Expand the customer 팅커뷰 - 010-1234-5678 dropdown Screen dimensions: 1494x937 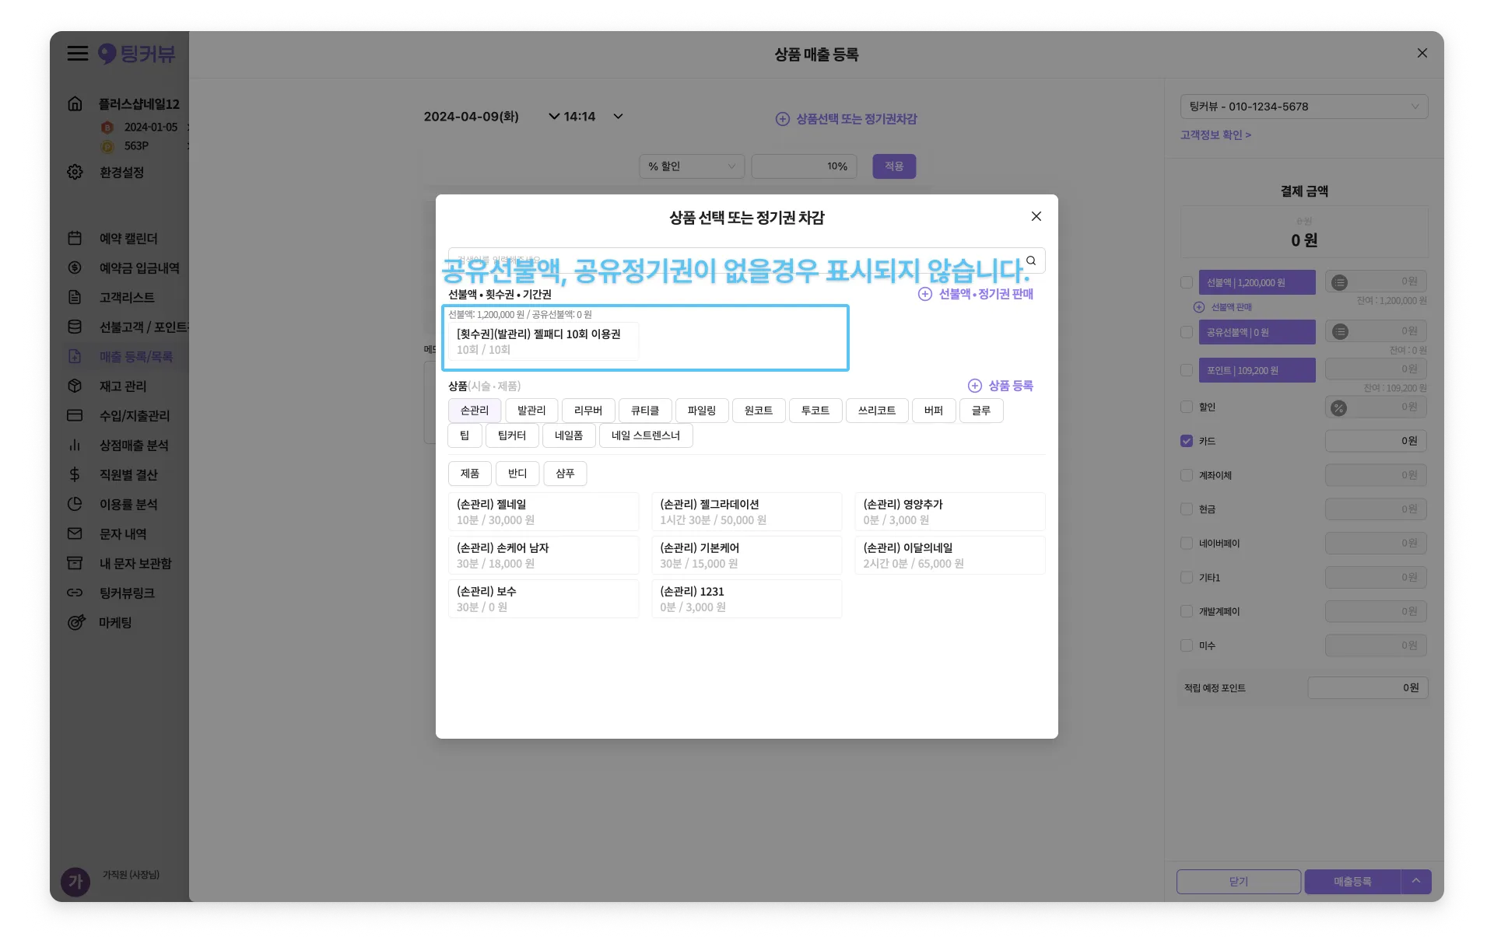1303,107
